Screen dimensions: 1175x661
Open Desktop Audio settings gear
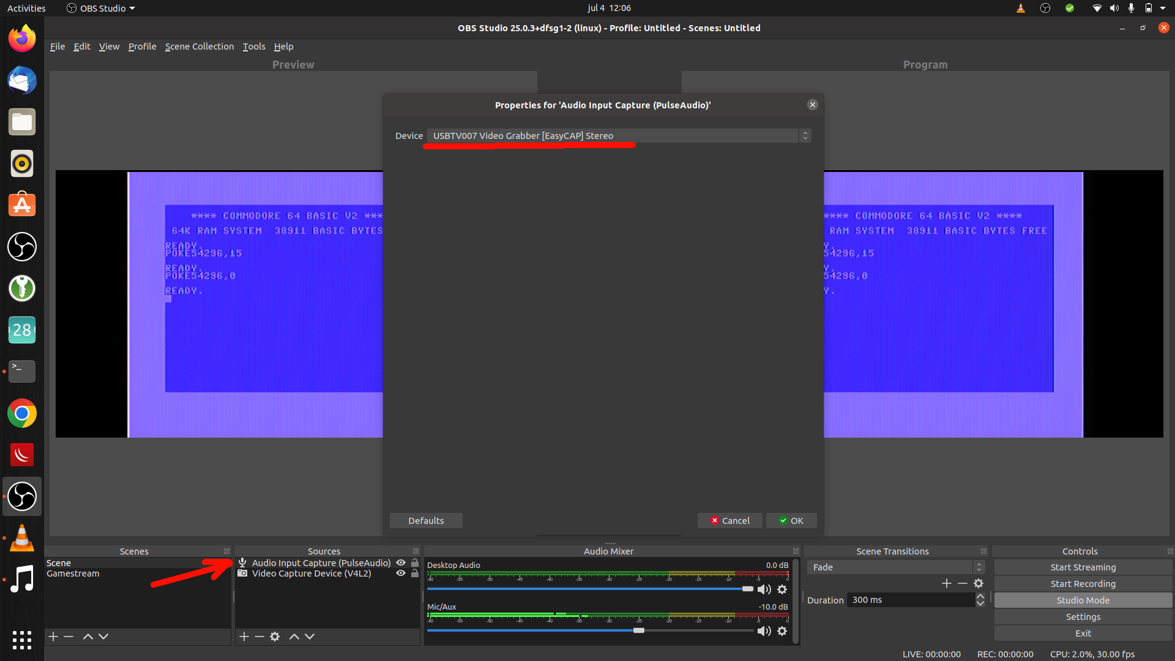[x=782, y=589]
